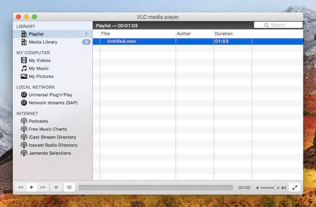Viewport: 316px width, 207px height.
Task: Click the Icecast Radio Directory icon
Action: click(24, 145)
